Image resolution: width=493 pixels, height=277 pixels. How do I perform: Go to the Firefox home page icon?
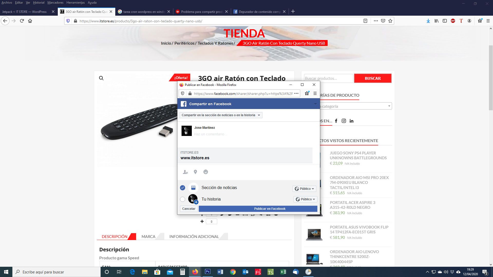pyautogui.click(x=30, y=21)
